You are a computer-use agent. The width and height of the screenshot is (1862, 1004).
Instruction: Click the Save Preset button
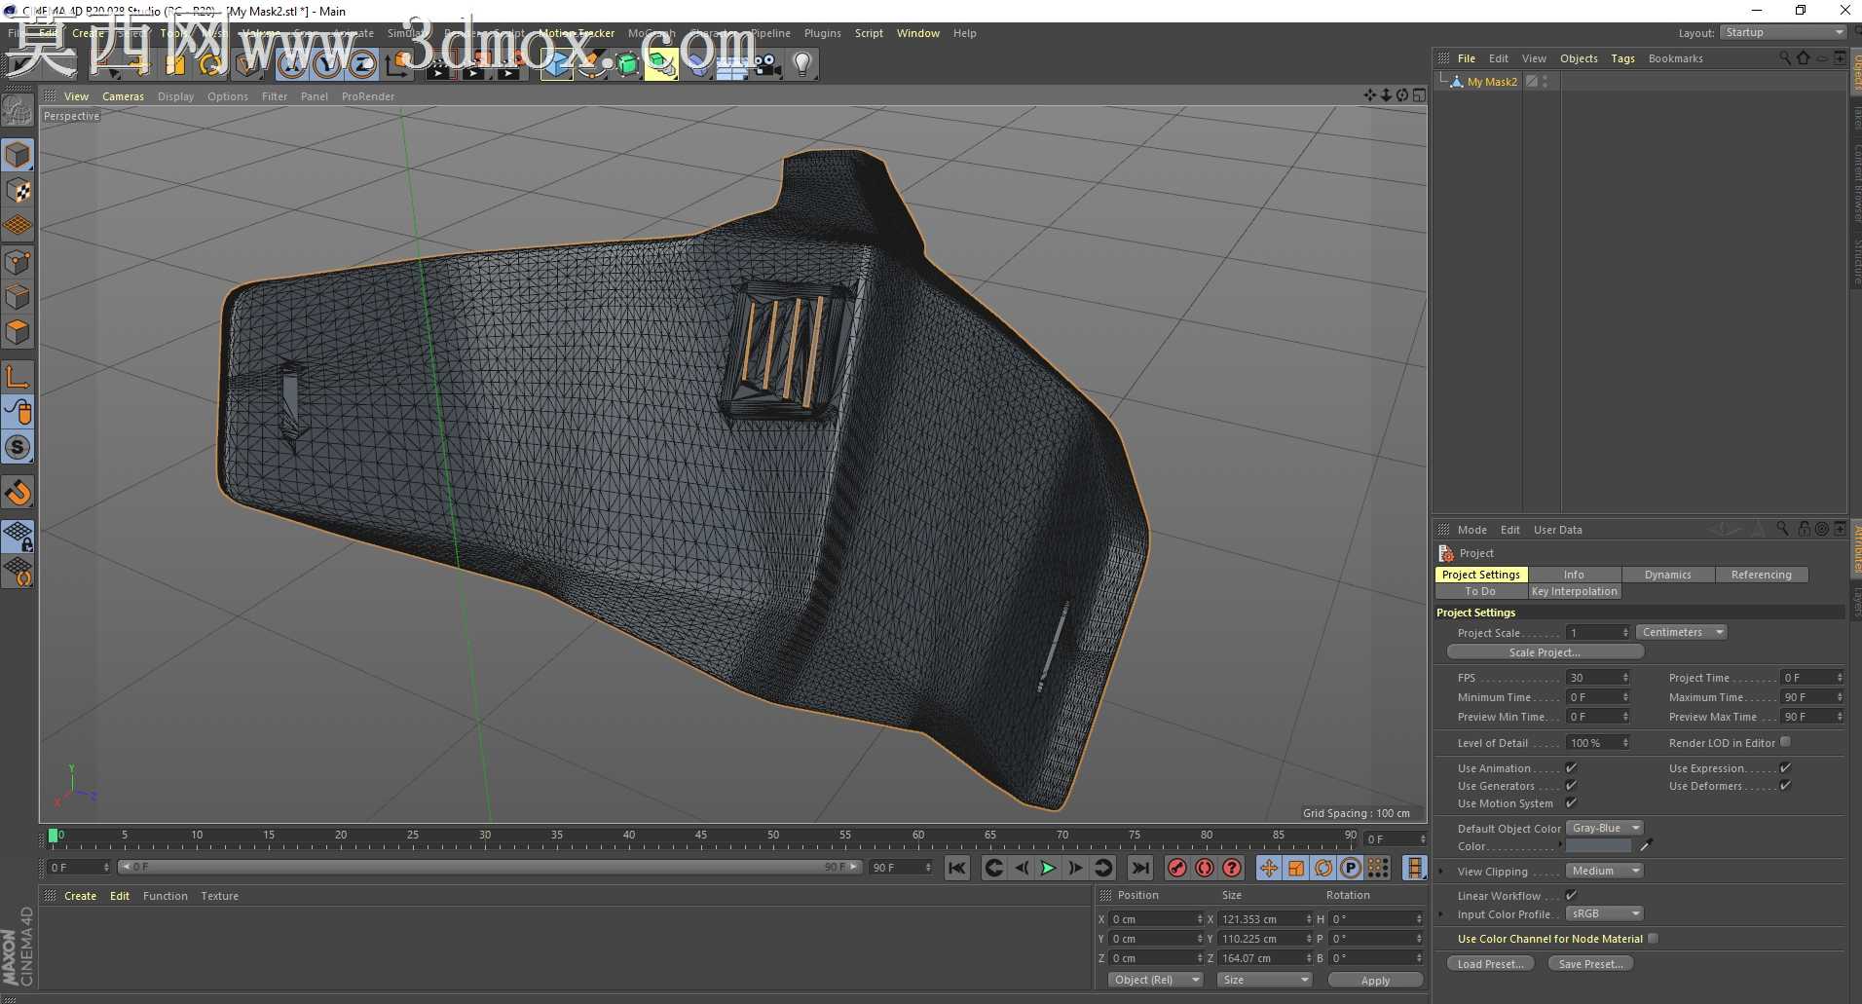tap(1590, 964)
